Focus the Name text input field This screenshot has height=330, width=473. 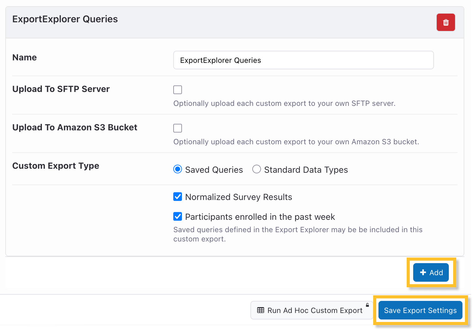point(303,60)
